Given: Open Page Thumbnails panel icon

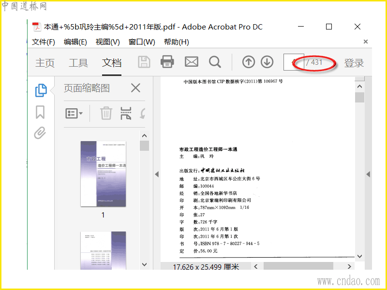Looking at the screenshot, I should (x=41, y=90).
